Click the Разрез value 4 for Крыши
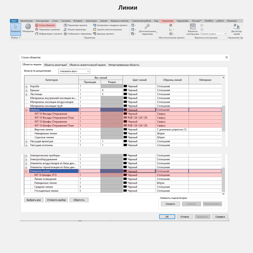This screenshot has height=253, width=253. click(112, 90)
